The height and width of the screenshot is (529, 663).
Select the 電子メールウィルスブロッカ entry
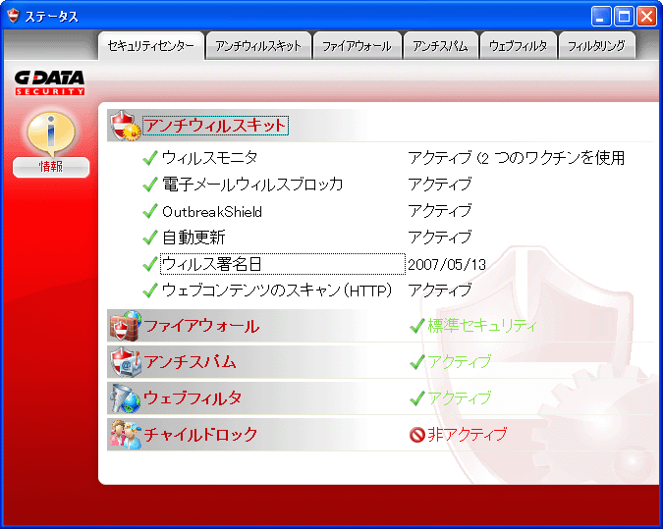[252, 185]
